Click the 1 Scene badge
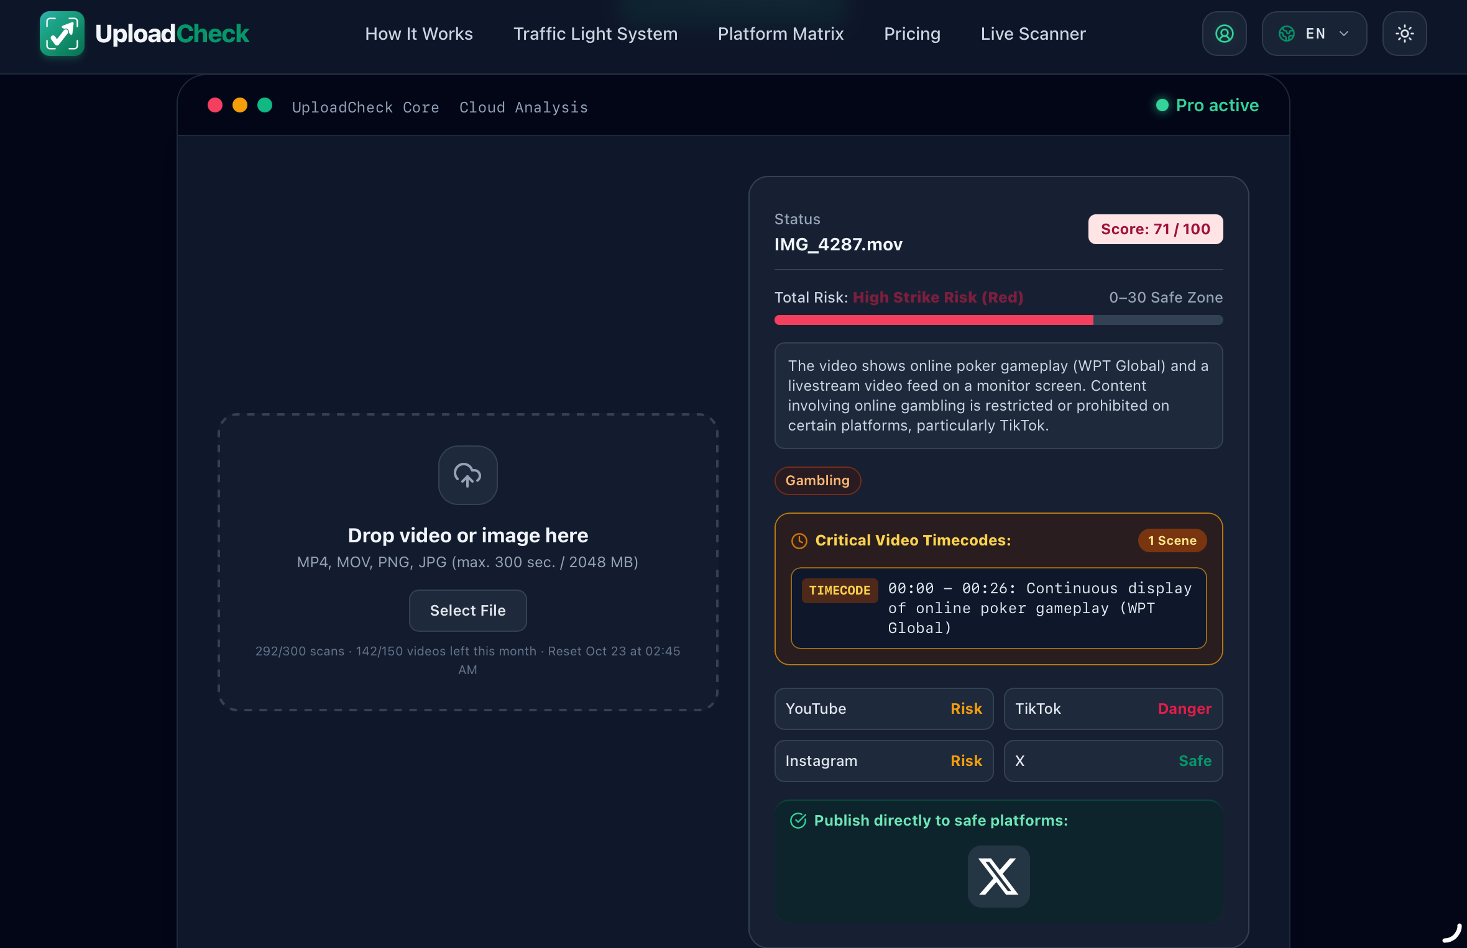The image size is (1467, 948). pos(1172,540)
